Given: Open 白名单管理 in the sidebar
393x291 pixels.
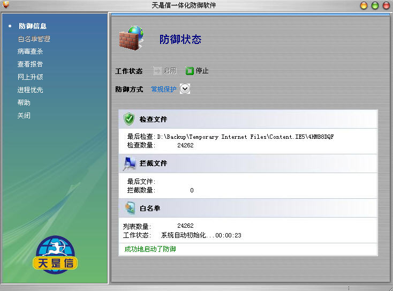Looking at the screenshot, I should [34, 39].
